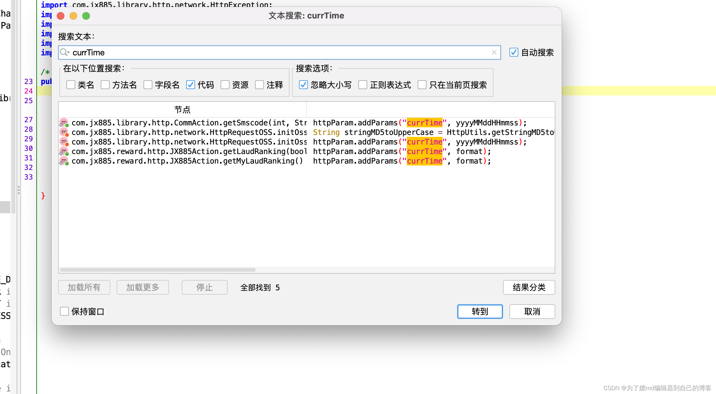Screen dimensions: 716x394
Task: Click line number 33 in editor gutter
Action: pyautogui.click(x=29, y=177)
